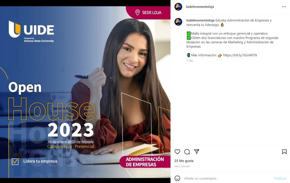This screenshot has width=290, height=183.
Task: Like the post with the heart icon
Action: [x=177, y=152]
